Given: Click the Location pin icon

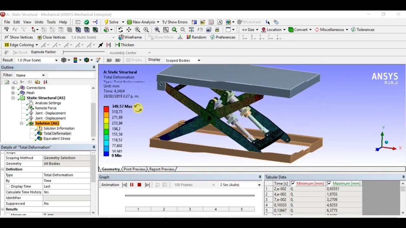Looking at the screenshot, I should (x=264, y=29).
